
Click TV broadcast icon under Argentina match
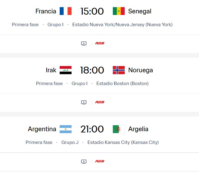(x=84, y=161)
